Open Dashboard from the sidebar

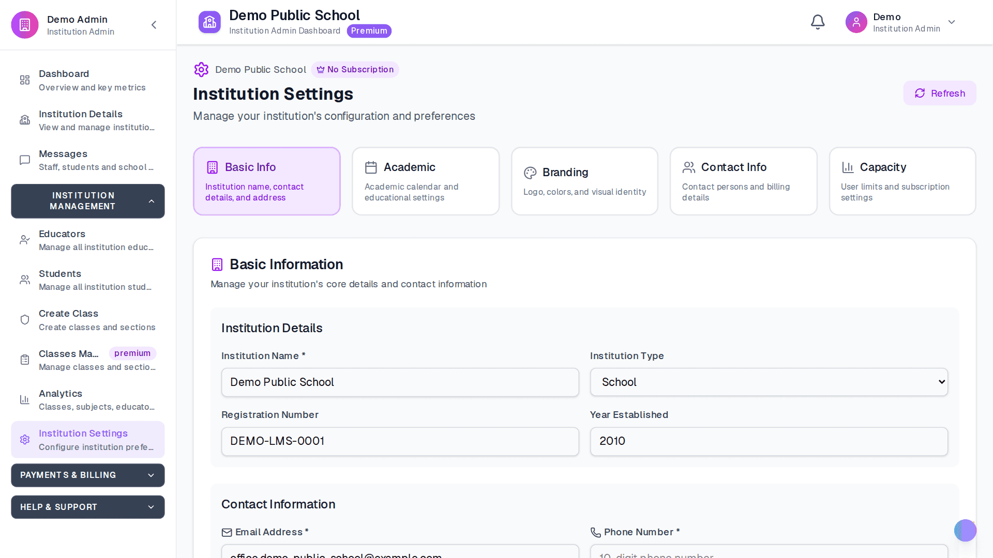(88, 80)
